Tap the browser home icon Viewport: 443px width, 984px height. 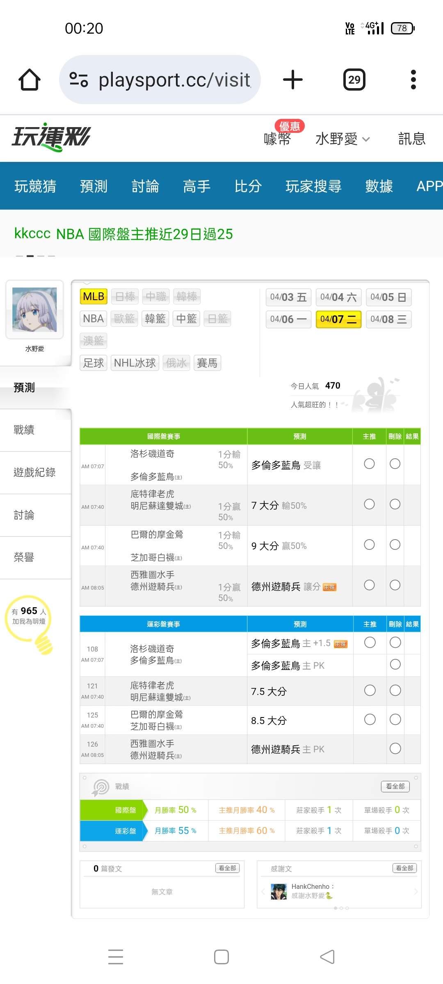coord(30,80)
